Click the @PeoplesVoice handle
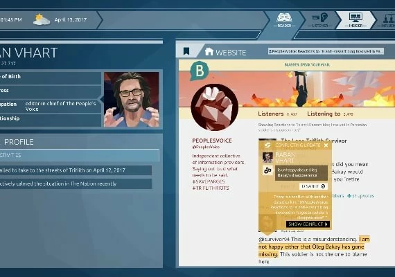This screenshot has height=277, width=395. point(206,147)
